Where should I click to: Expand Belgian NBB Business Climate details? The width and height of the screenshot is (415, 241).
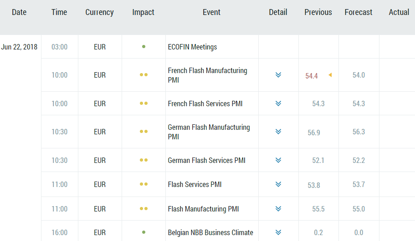(278, 232)
